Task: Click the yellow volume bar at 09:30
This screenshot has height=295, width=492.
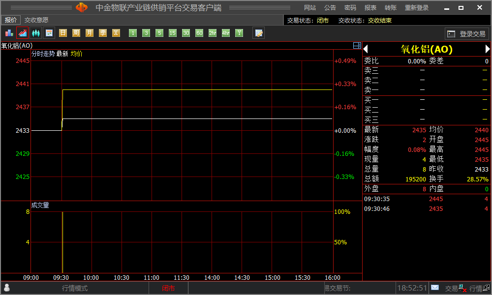Action: 63,242
